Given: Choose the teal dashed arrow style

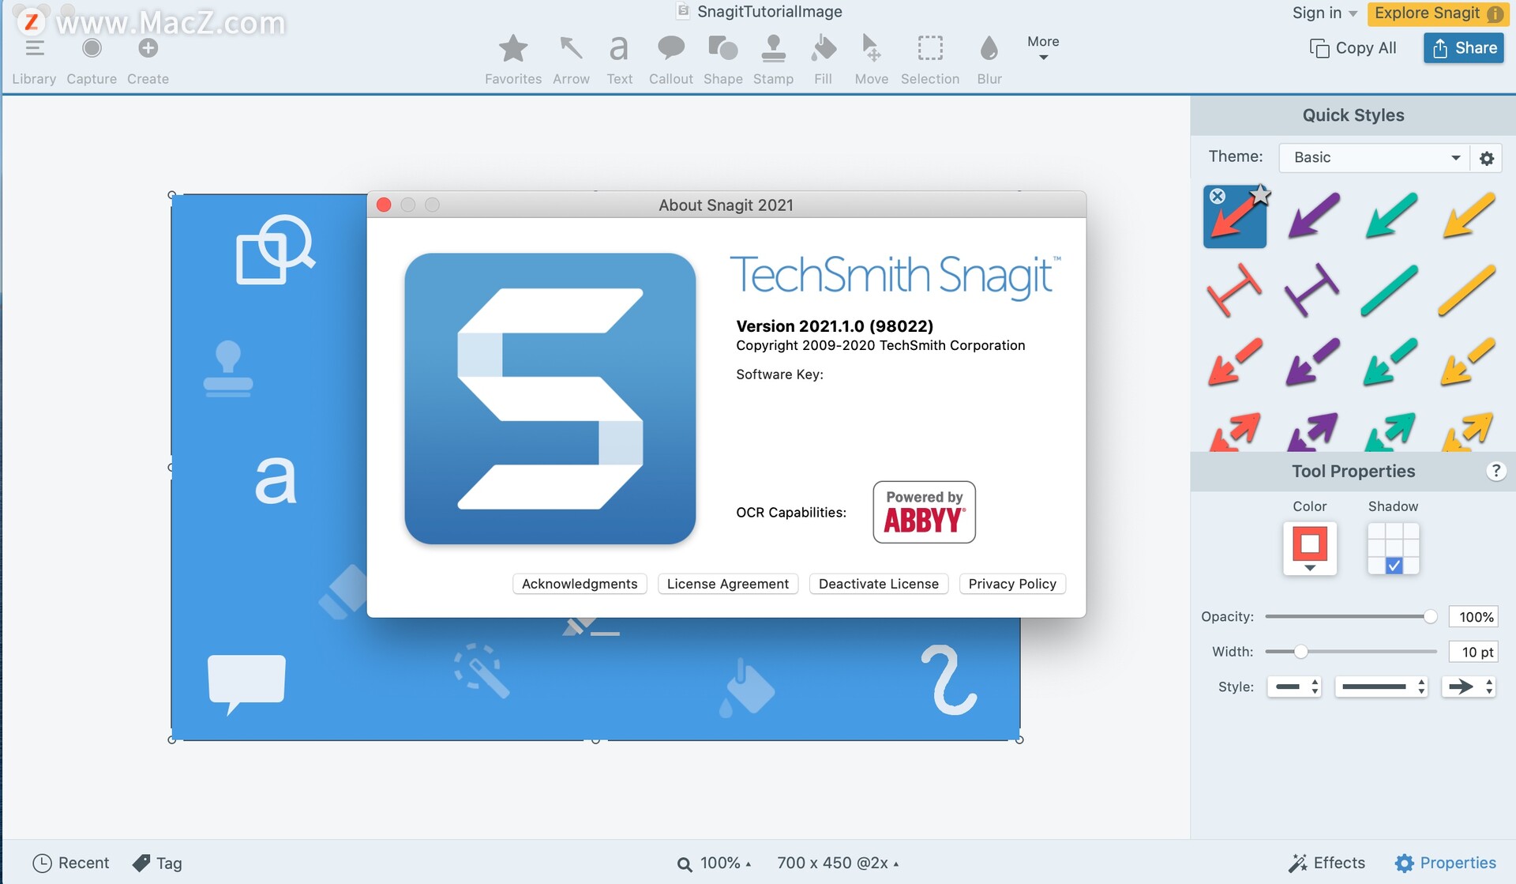Looking at the screenshot, I should coord(1389,362).
